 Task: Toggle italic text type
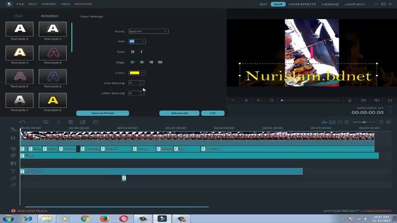(141, 52)
